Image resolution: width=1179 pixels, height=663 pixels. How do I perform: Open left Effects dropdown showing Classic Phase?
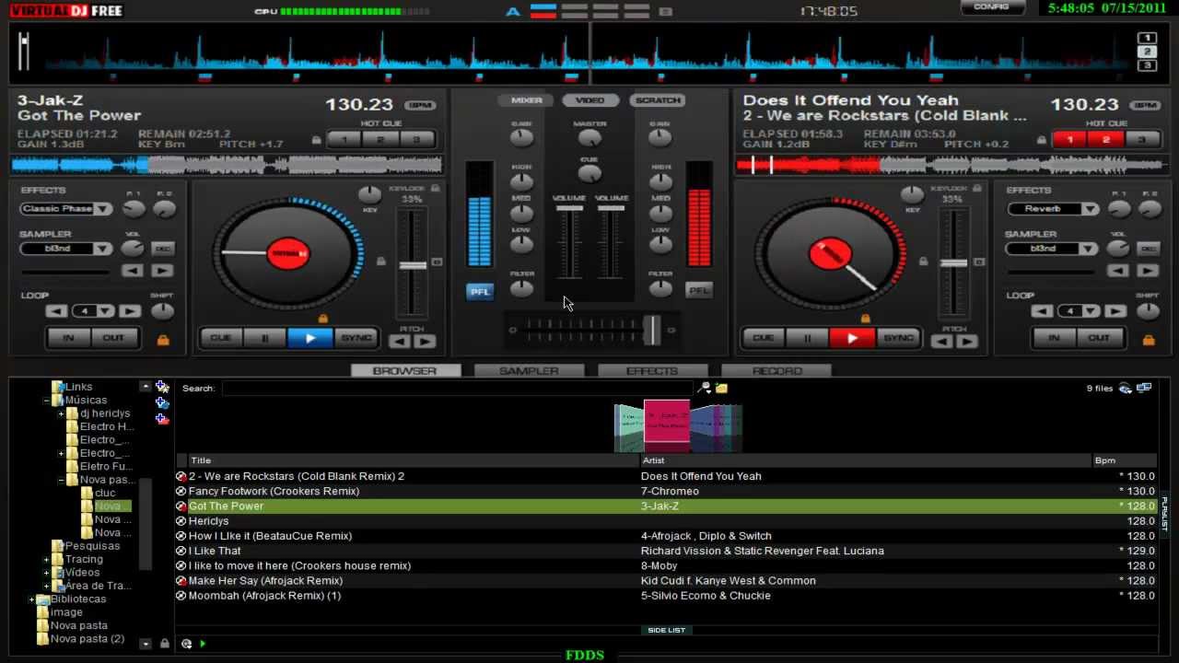[65, 209]
